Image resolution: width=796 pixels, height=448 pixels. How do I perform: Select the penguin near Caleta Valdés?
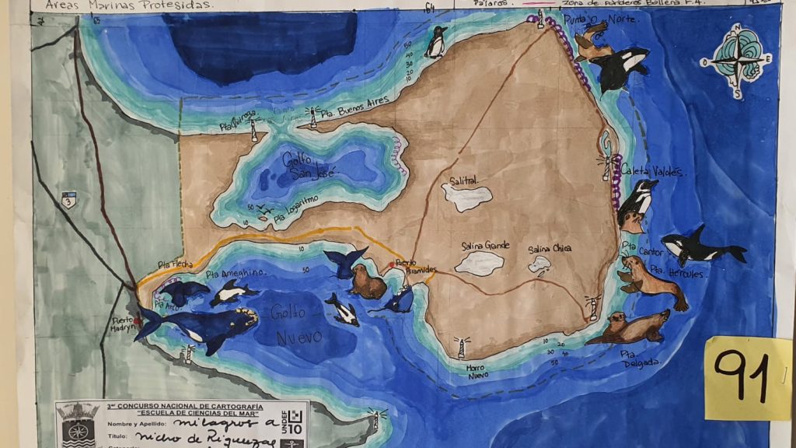point(637,205)
